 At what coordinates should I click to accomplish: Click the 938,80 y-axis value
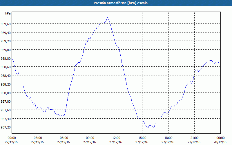(x=6, y=59)
